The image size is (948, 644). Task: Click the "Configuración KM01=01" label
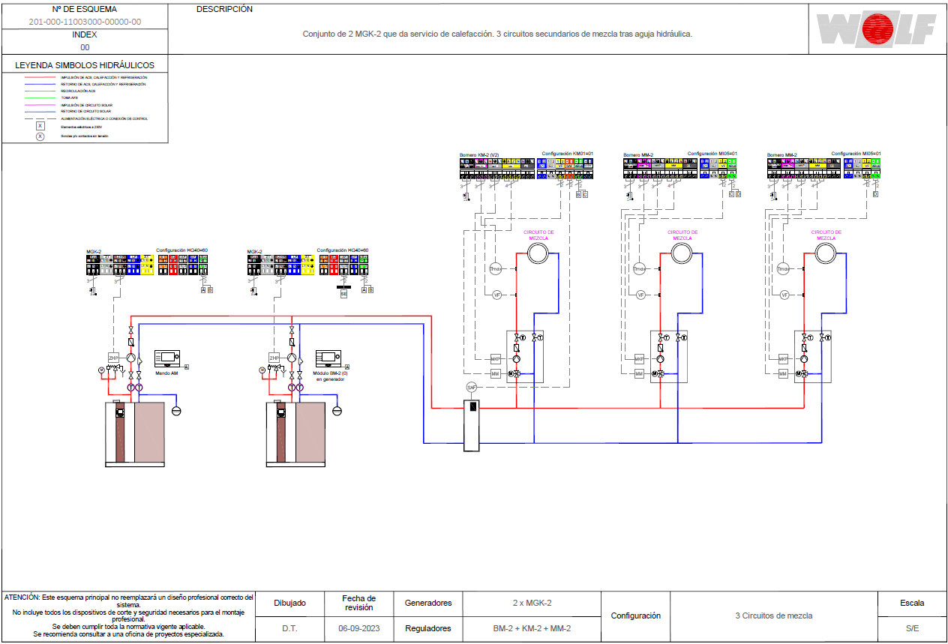point(568,154)
